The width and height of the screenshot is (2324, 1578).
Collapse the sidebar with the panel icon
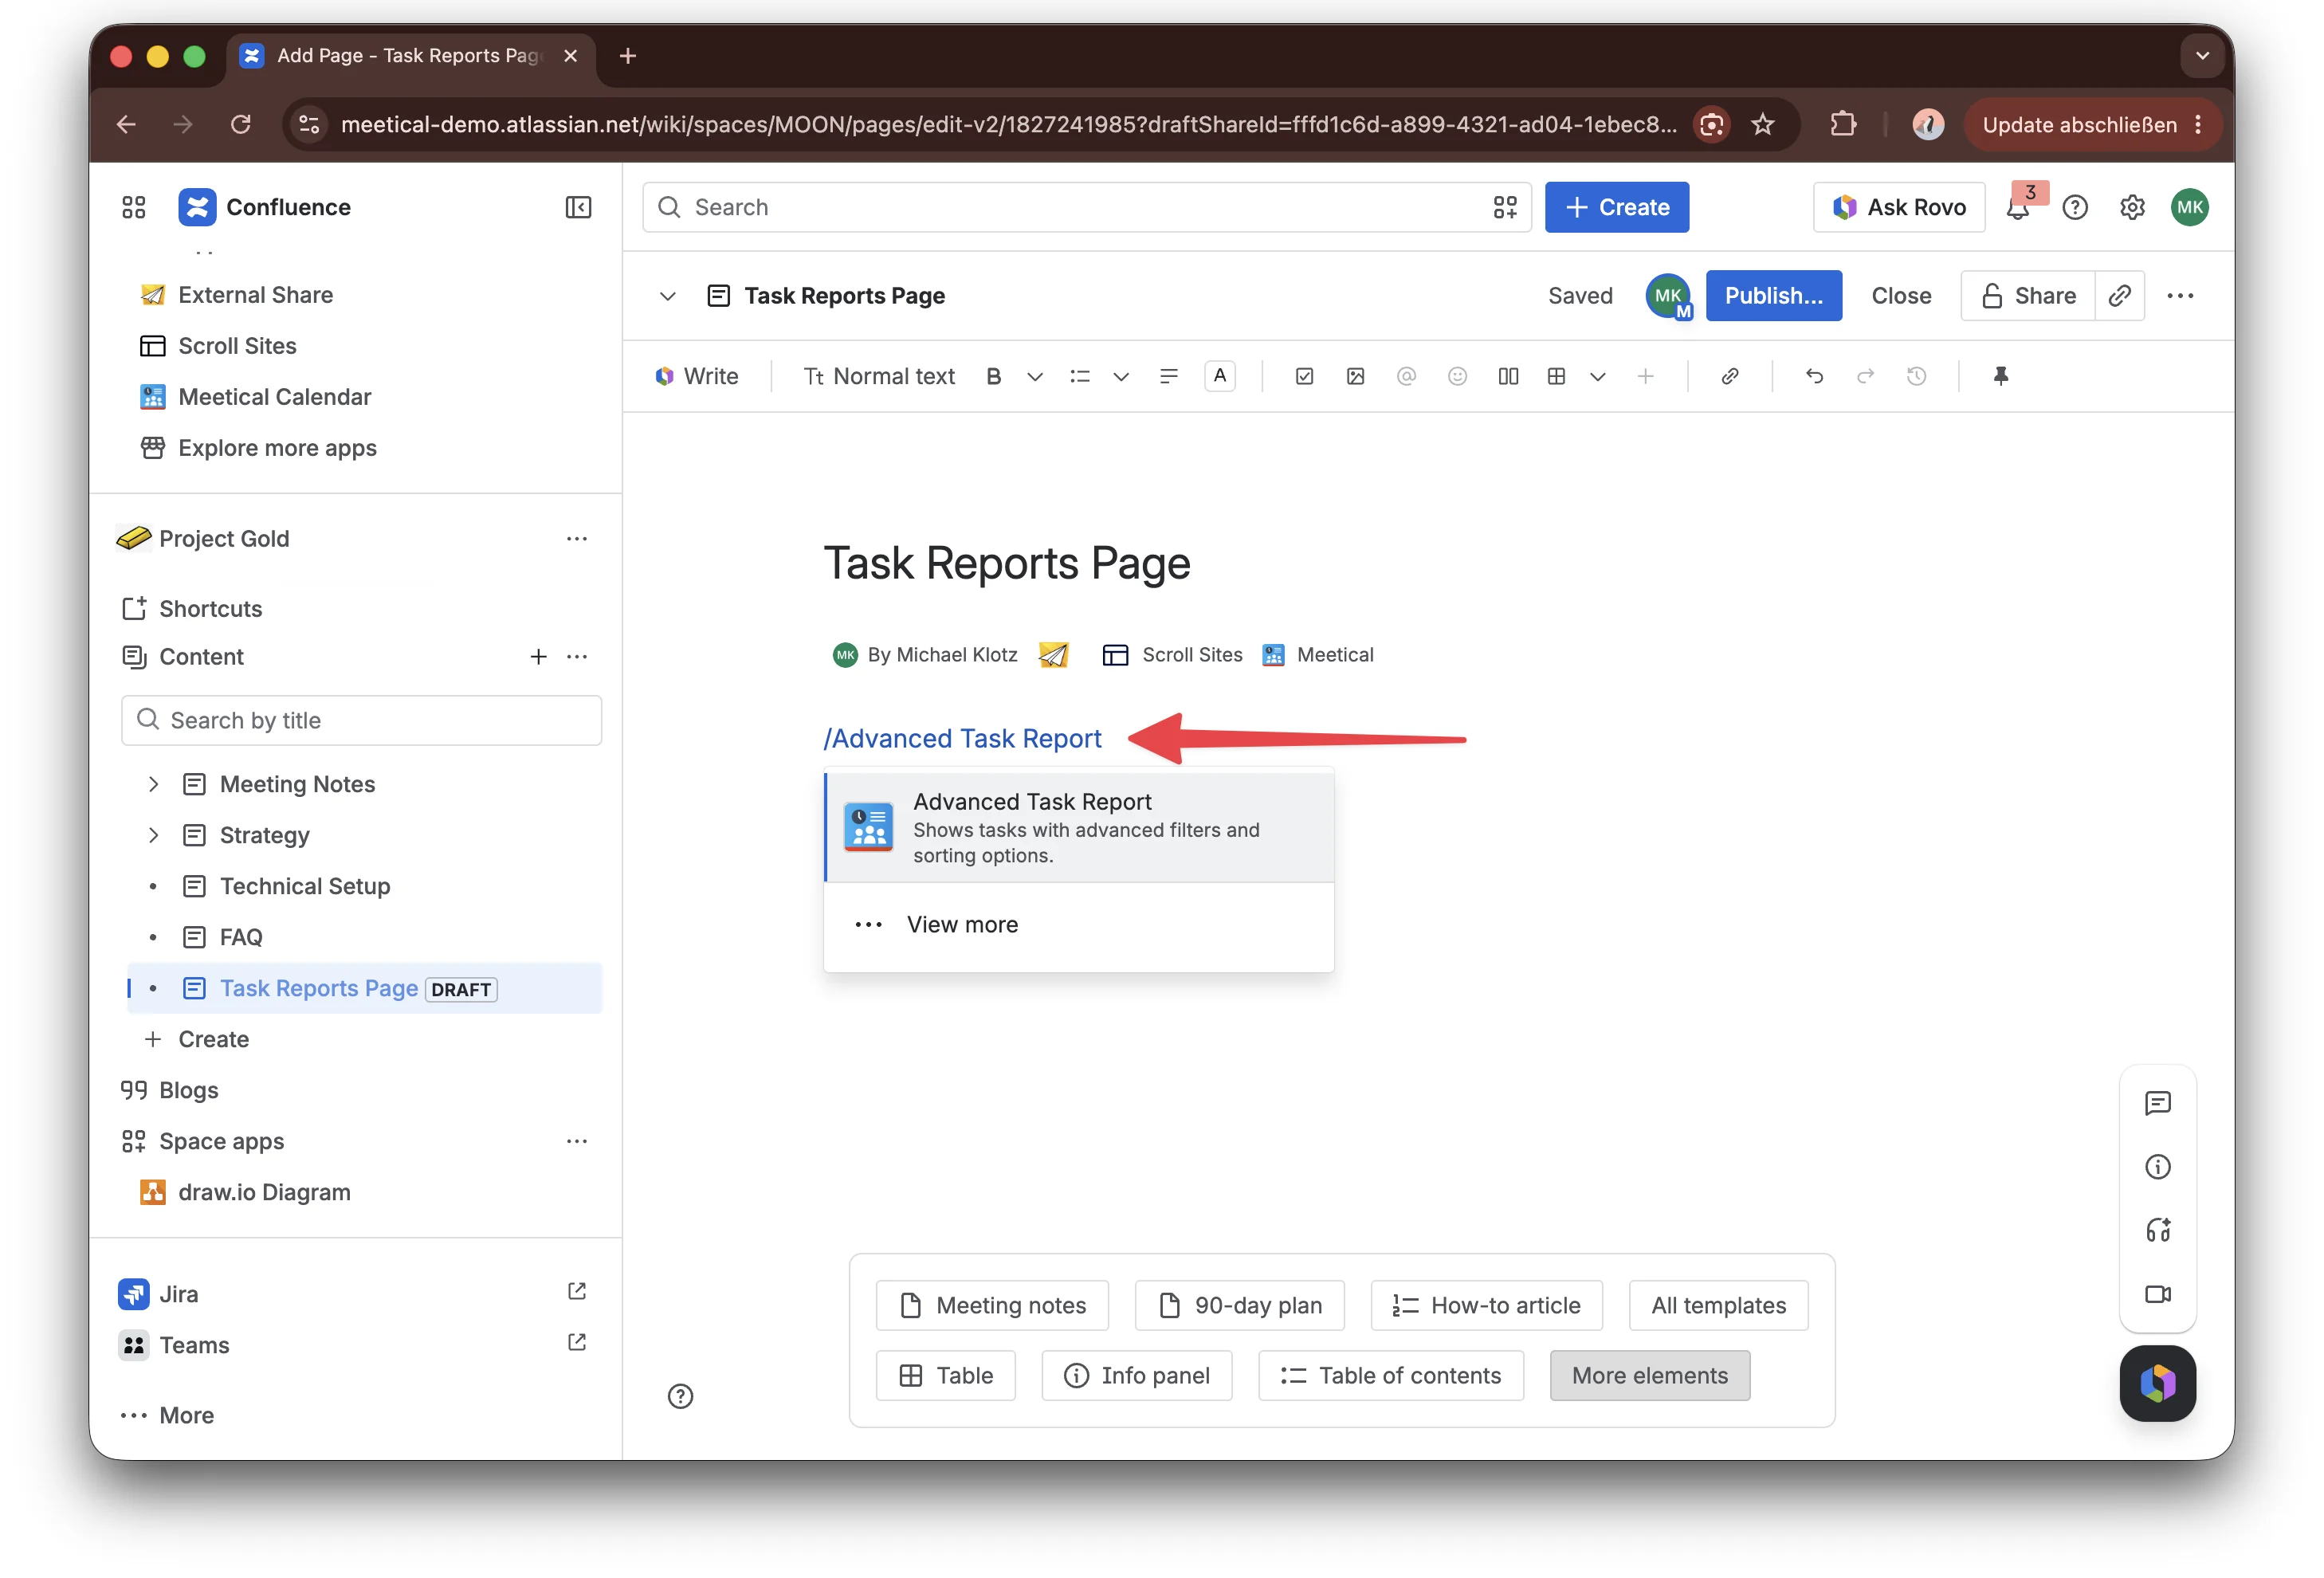click(578, 207)
